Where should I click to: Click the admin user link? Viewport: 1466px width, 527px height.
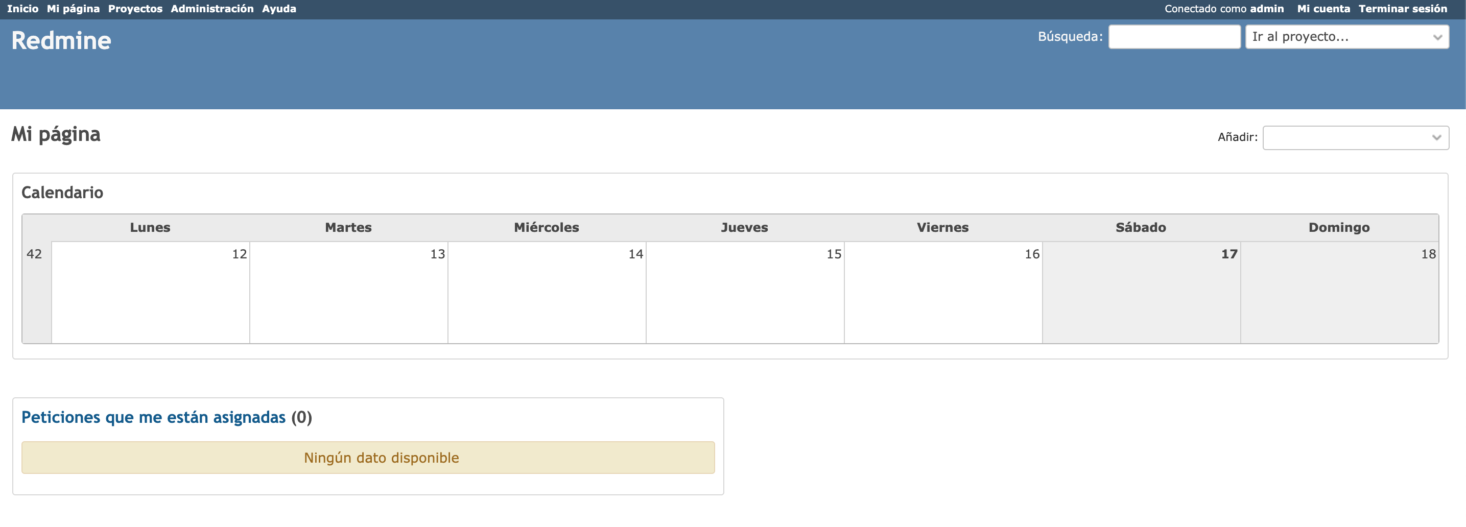(1267, 9)
